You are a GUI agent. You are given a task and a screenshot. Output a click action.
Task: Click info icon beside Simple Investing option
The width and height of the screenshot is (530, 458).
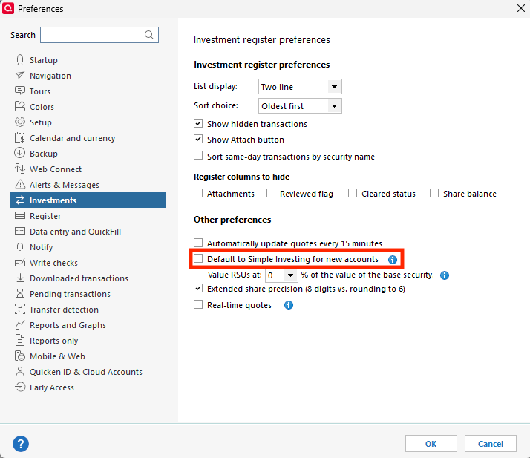[x=393, y=260]
